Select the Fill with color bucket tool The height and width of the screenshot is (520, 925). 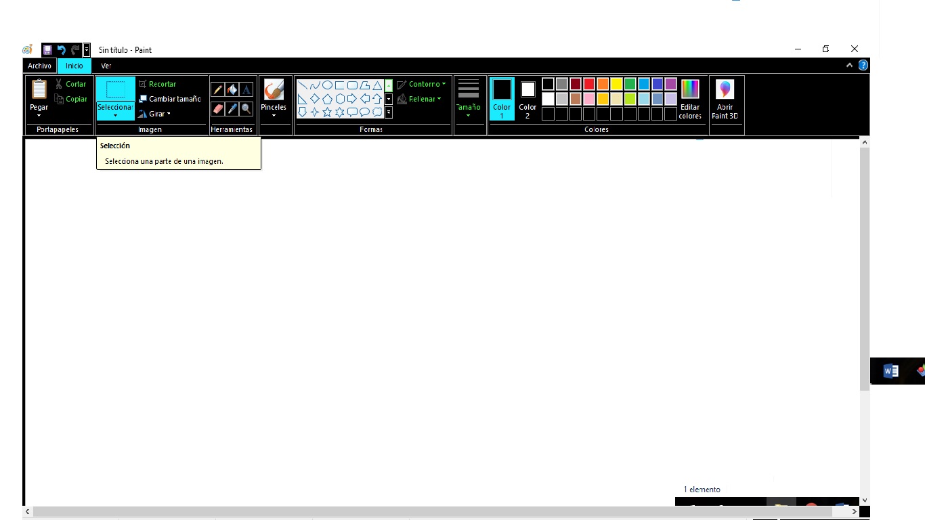pos(232,90)
